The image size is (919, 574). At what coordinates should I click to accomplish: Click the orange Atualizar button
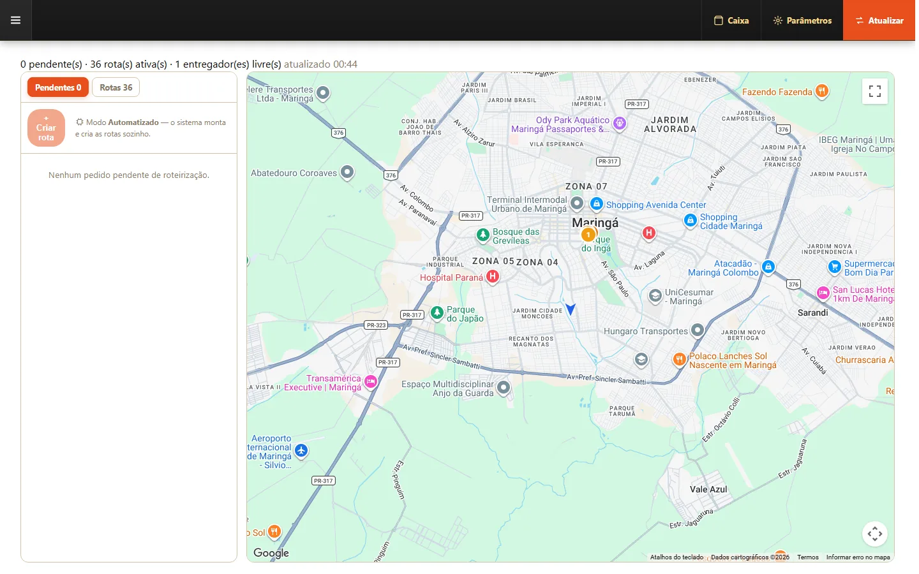click(879, 20)
